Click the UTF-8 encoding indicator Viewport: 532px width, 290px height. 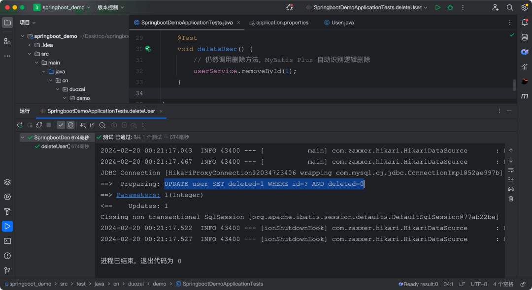(479, 284)
